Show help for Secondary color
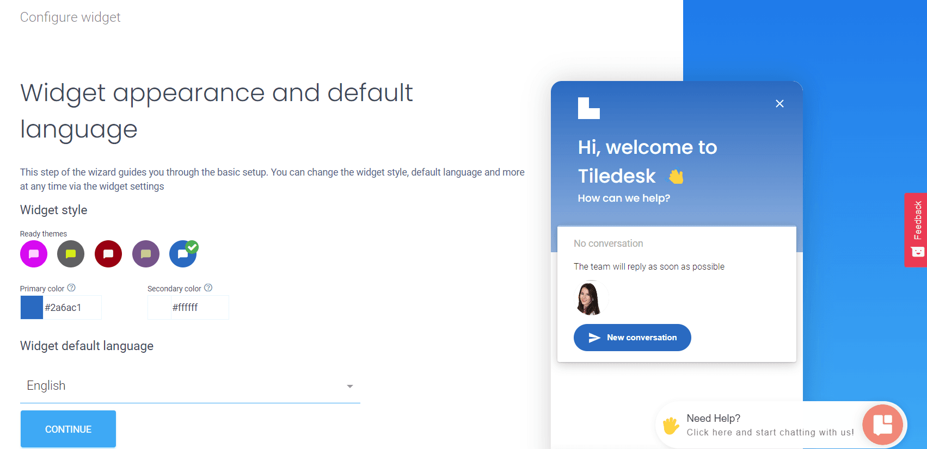The image size is (927, 449). (x=208, y=288)
